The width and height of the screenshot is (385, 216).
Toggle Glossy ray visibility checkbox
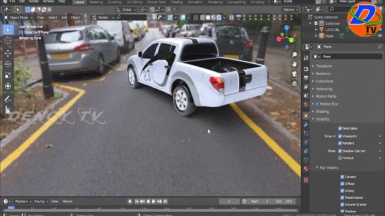342,191
